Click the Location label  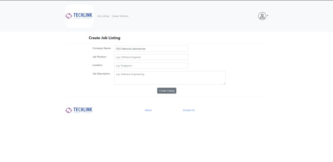click(x=98, y=65)
